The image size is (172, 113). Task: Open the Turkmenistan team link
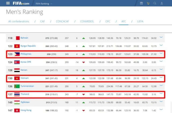point(27,86)
